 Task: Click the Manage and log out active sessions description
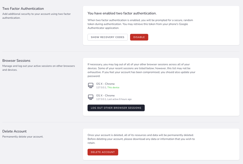click(38, 68)
